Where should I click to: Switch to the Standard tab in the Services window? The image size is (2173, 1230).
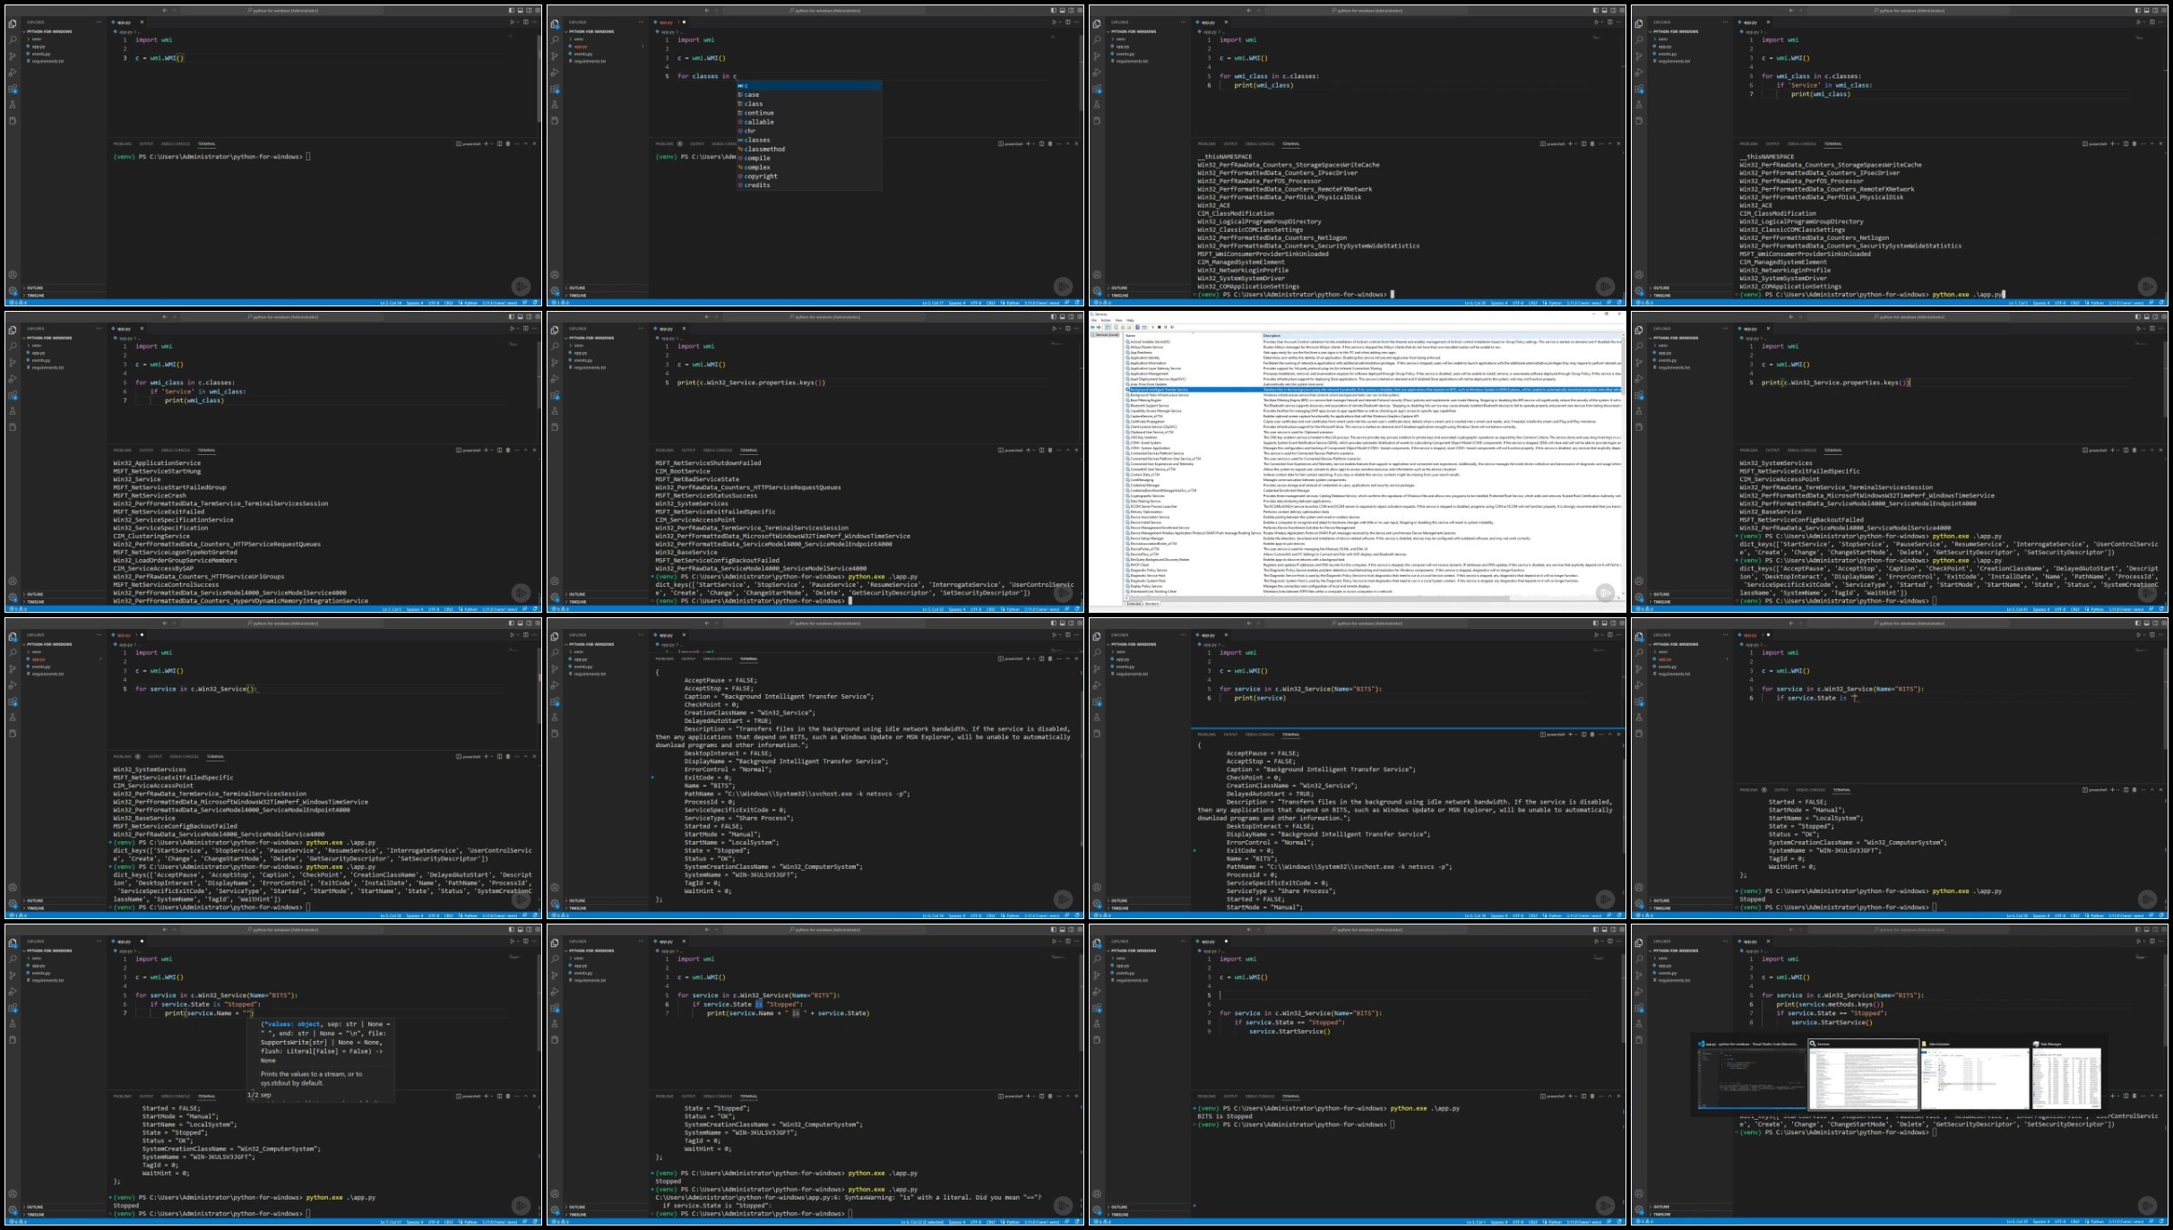(1151, 603)
